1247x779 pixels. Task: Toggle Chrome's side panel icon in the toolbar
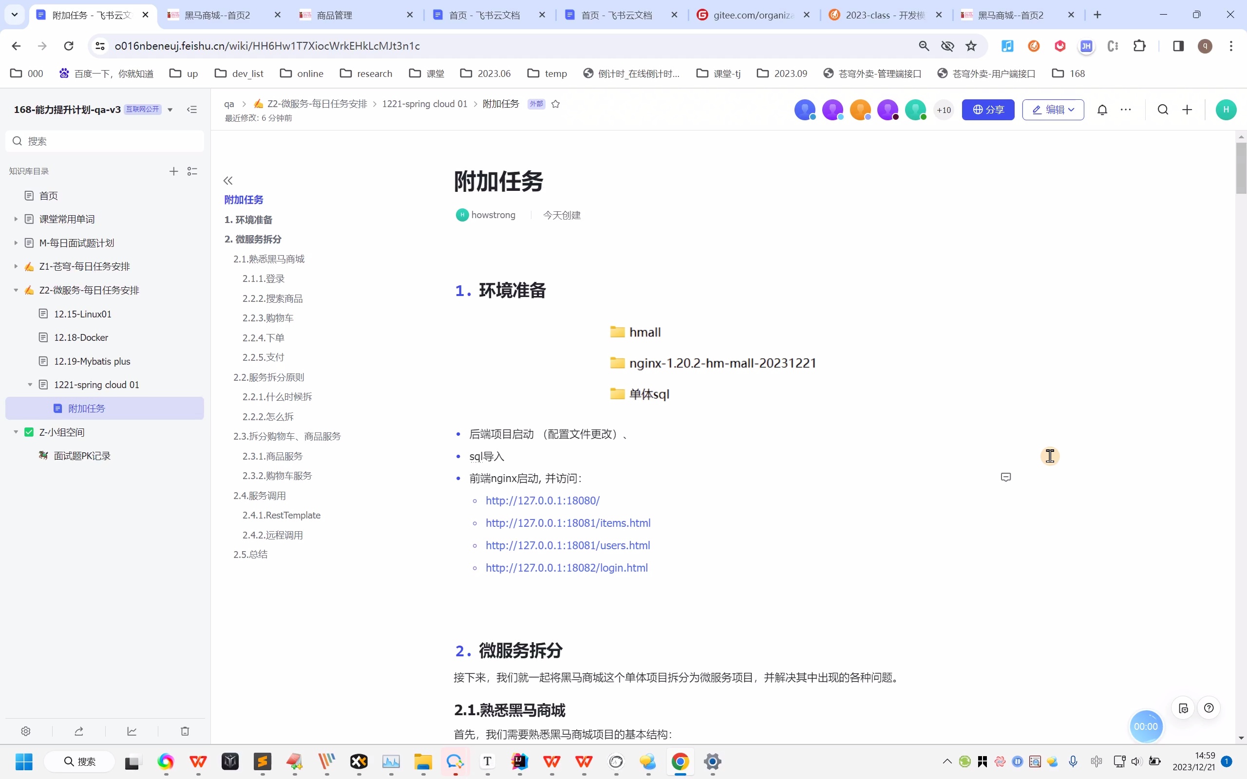[x=1177, y=46]
